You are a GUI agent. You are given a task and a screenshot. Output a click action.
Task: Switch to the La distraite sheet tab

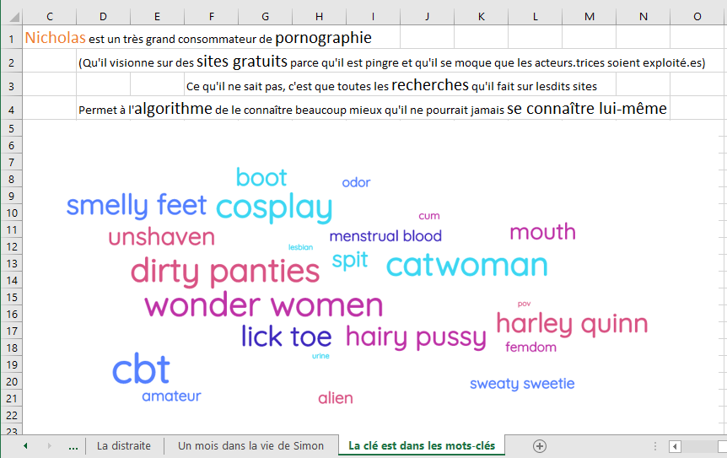click(124, 445)
